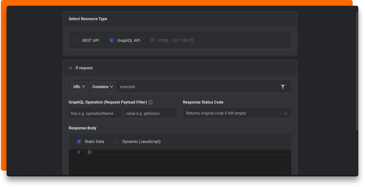
Task: Select the GraphQL API radio option
Action: click(x=111, y=41)
